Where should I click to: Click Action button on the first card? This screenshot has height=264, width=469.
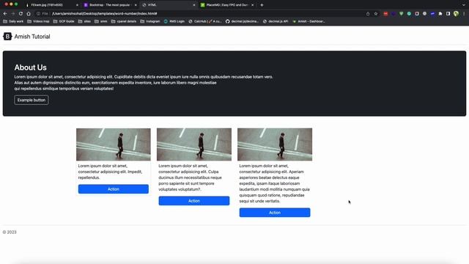[114, 189]
